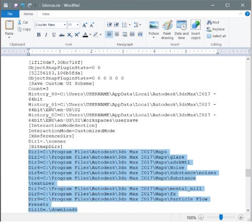Image resolution: width=252 pixels, height=223 pixels.
Task: Click the Subscript icon
Action: (69, 35)
